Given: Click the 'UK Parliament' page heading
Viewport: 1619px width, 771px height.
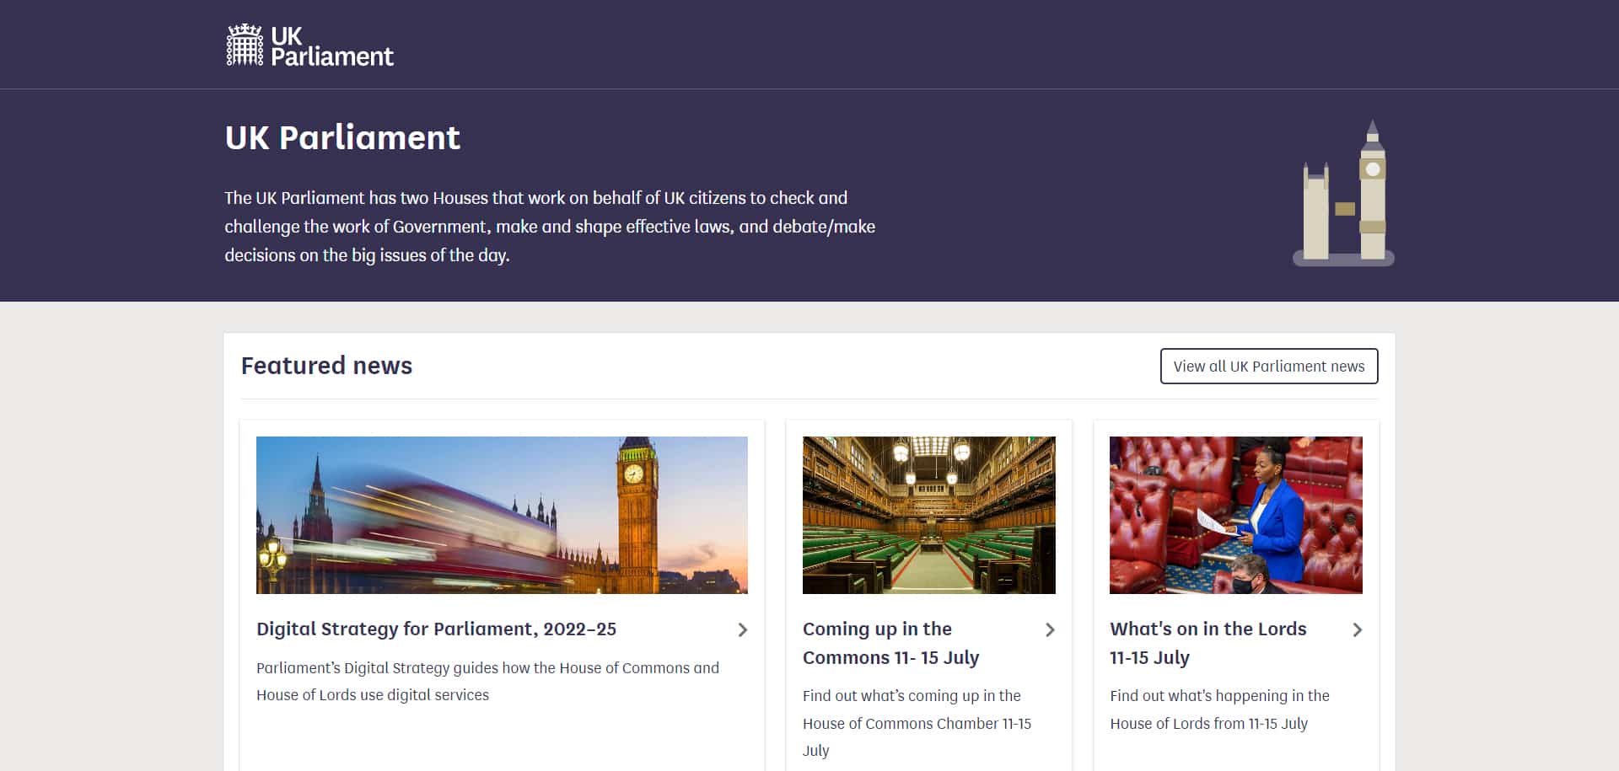Looking at the screenshot, I should point(342,137).
